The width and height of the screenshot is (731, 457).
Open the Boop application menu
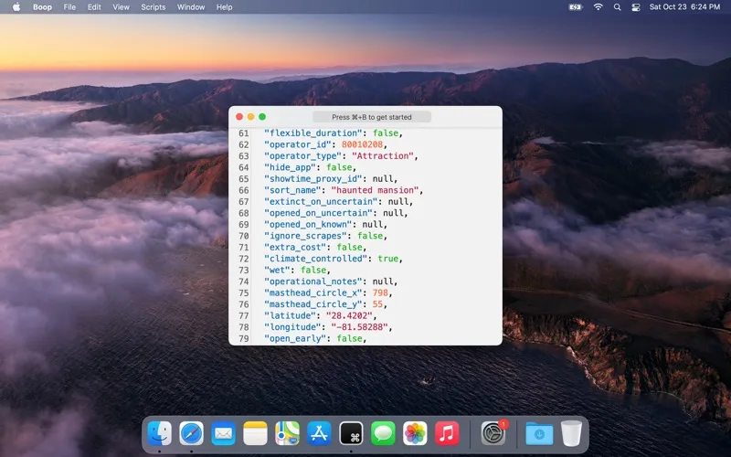(x=42, y=7)
